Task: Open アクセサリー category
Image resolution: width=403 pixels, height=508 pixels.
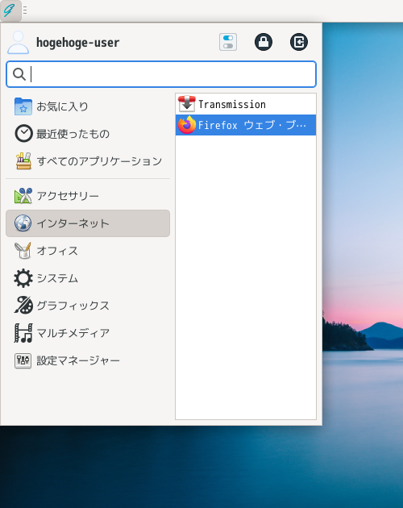Action: tap(88, 196)
